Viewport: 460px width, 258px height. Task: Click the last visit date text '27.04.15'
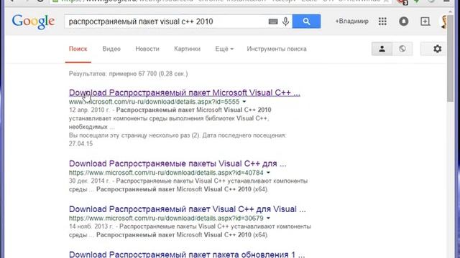(x=80, y=143)
